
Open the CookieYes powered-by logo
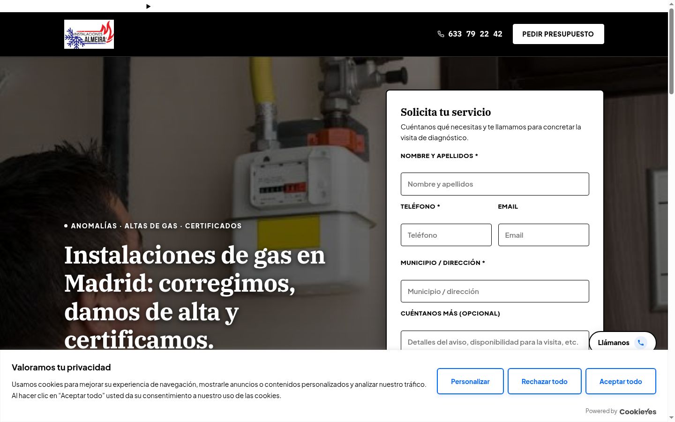(637, 411)
